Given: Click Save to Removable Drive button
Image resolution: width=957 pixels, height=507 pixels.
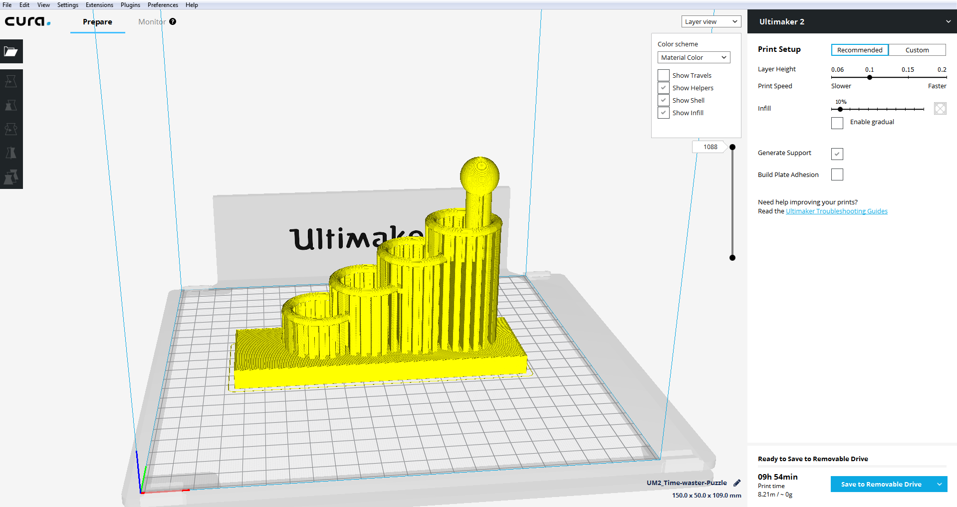Looking at the screenshot, I should 881,484.
